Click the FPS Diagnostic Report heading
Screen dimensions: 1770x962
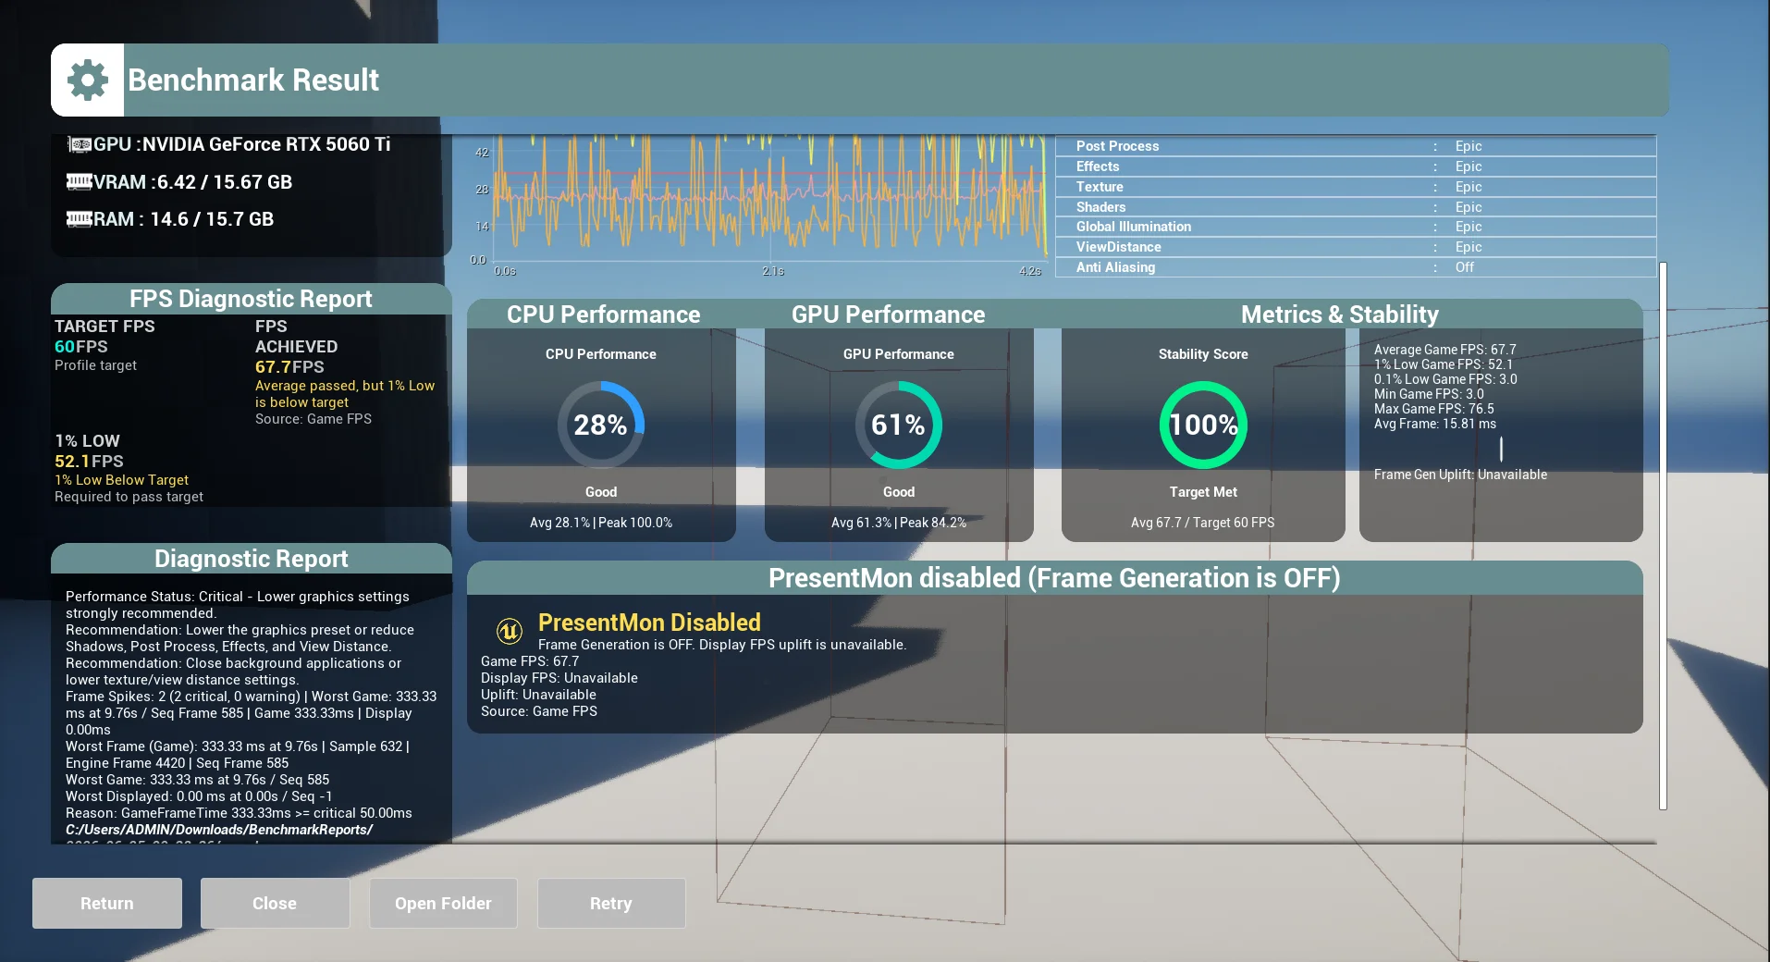click(x=251, y=299)
